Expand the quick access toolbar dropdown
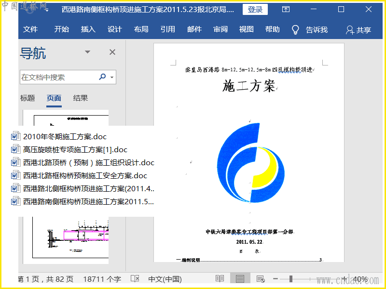This screenshot has width=386, height=289. click(x=47, y=10)
